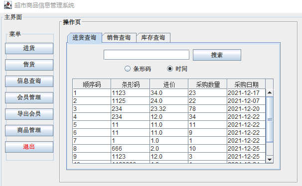Select price cell 23.32
The image size is (302, 186).
pos(169,109)
